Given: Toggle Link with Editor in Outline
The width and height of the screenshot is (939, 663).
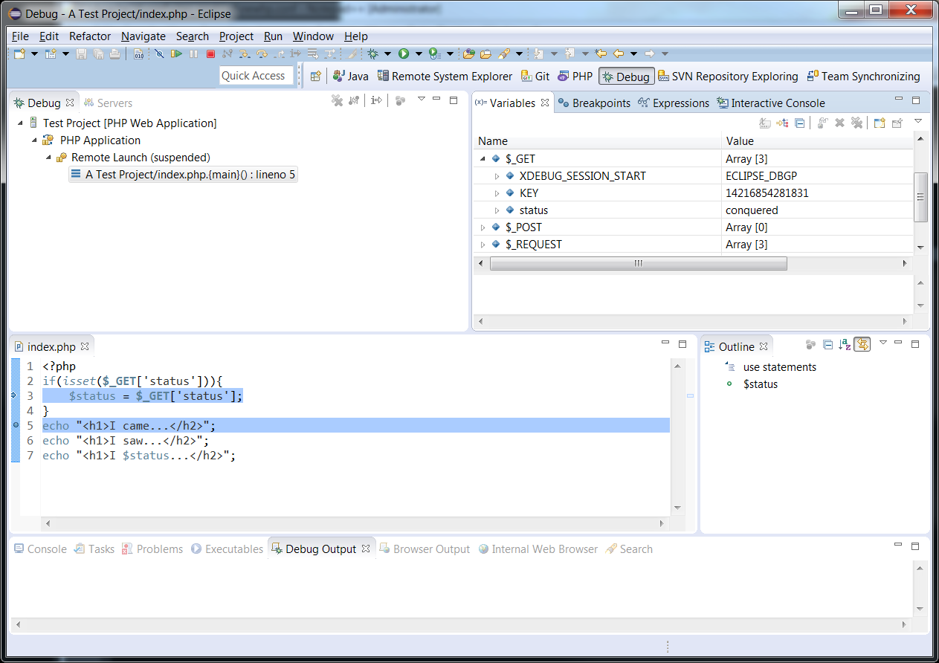Looking at the screenshot, I should pos(862,344).
